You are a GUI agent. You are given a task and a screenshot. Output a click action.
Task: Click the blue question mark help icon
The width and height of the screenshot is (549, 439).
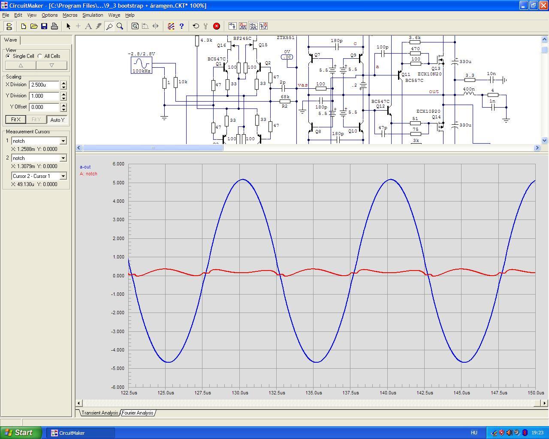pos(181,26)
